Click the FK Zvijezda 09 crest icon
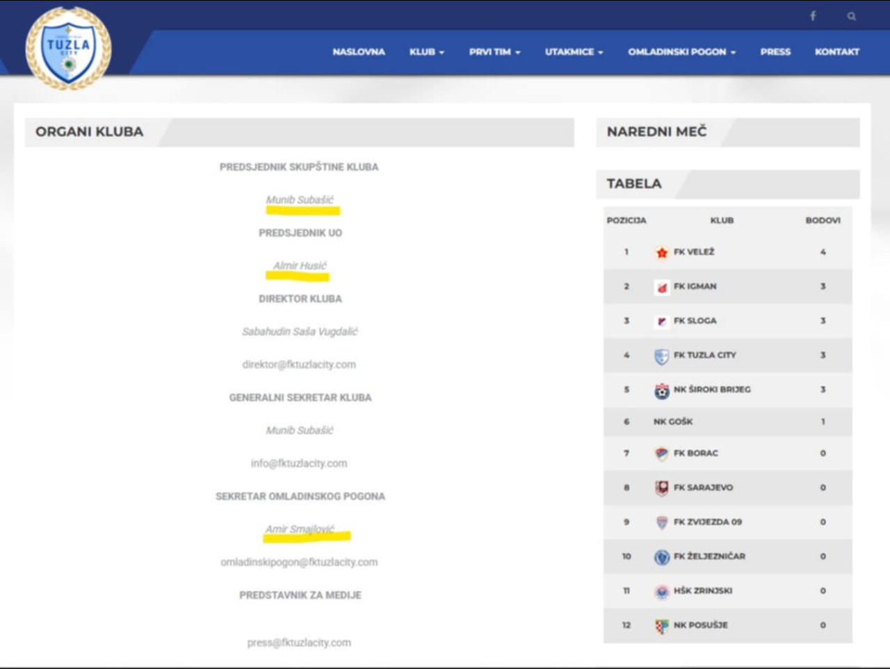 [661, 522]
